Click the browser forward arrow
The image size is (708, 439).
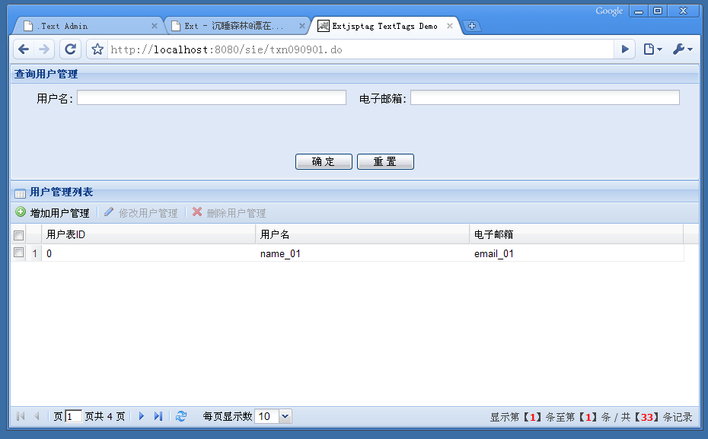click(44, 49)
